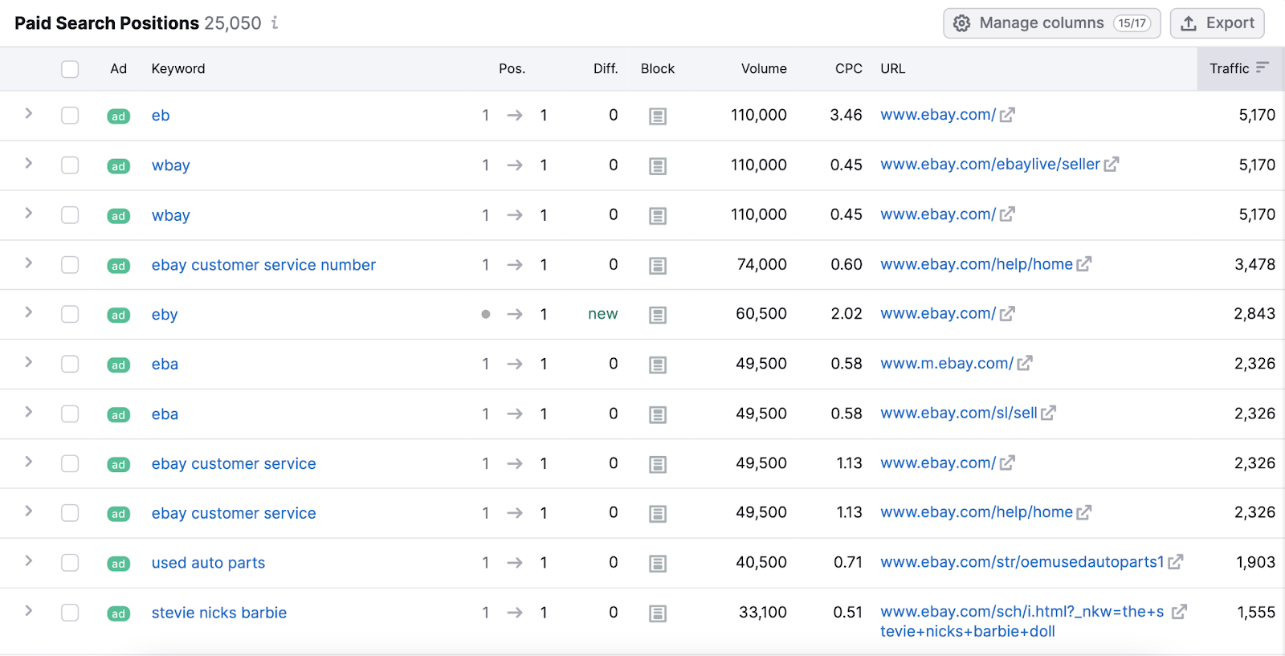
Task: Expand the eb keyword row
Action: click(29, 113)
